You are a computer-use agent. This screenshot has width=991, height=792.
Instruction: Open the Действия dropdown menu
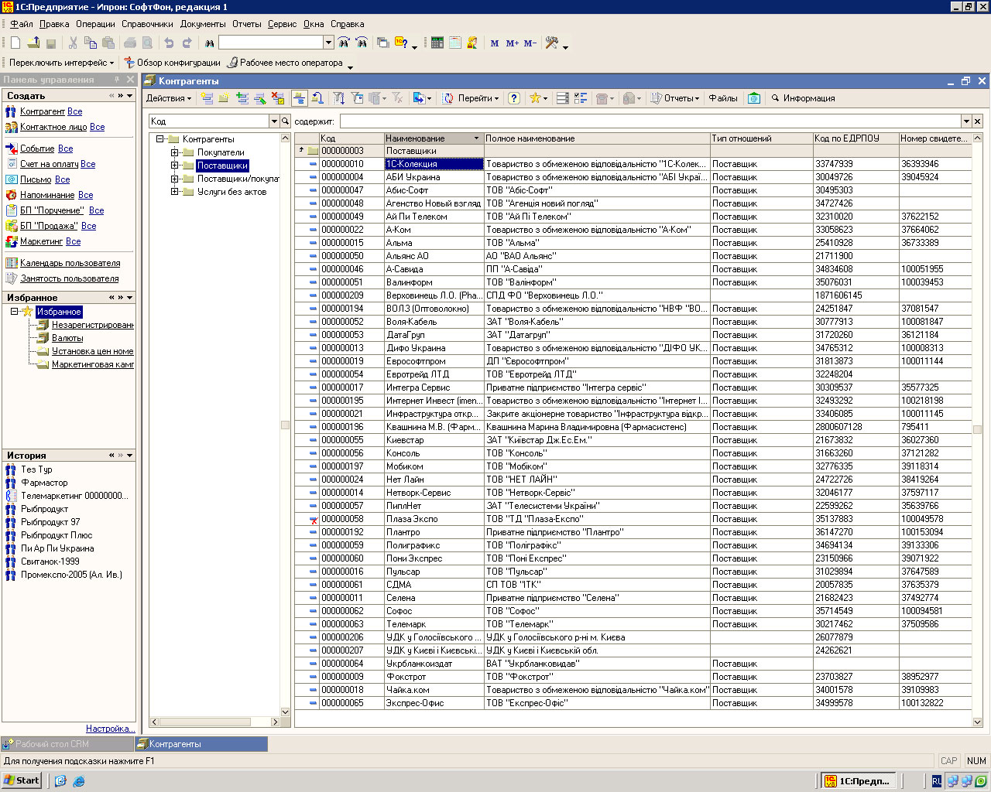click(x=169, y=98)
